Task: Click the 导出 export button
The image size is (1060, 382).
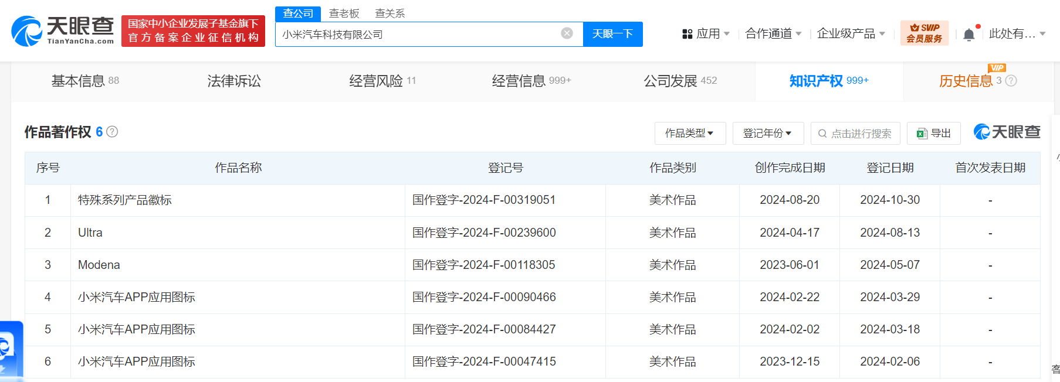Action: (934, 134)
